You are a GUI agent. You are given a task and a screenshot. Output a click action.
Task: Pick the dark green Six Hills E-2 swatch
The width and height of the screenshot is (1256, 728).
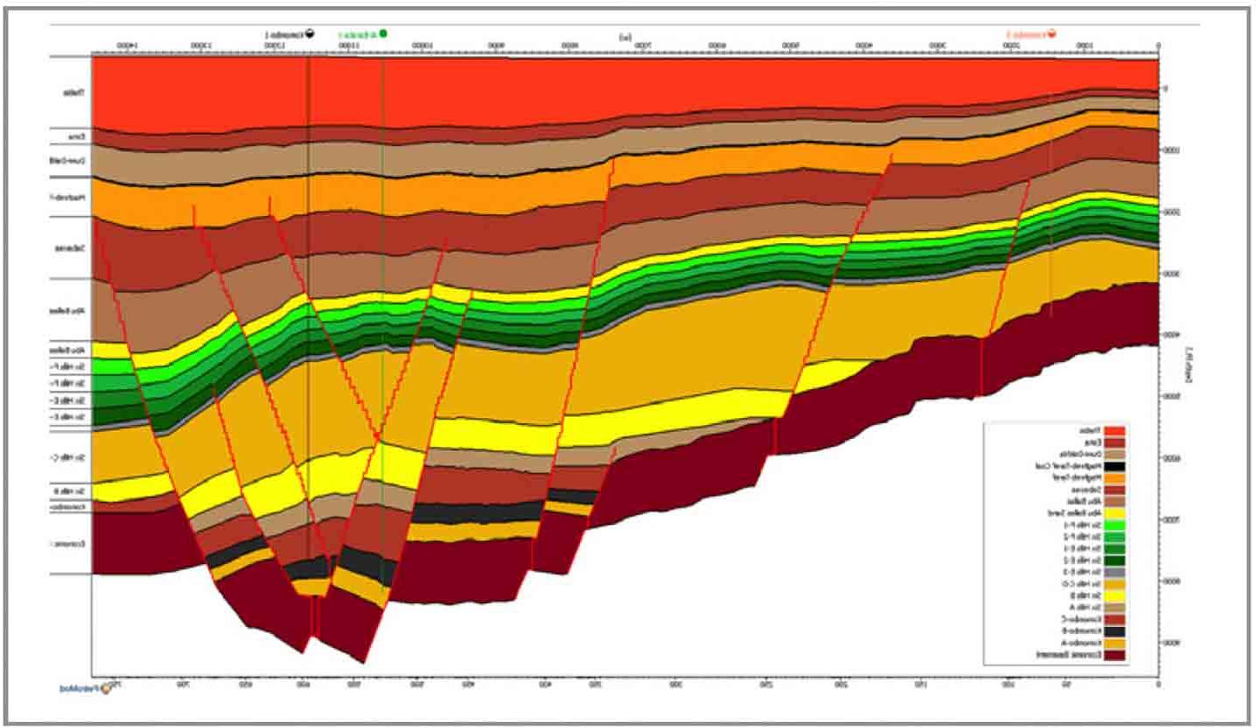pyautogui.click(x=1114, y=560)
